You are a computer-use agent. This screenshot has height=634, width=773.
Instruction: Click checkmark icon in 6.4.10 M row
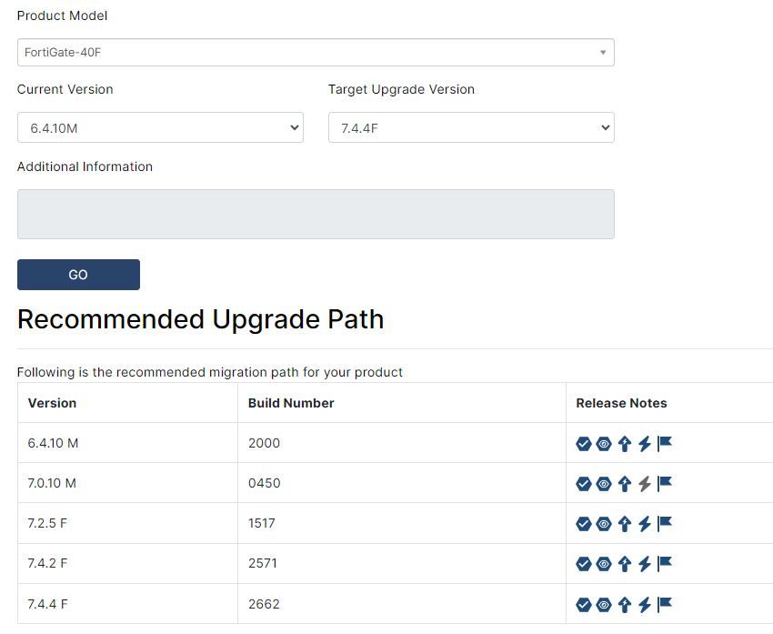(x=584, y=444)
